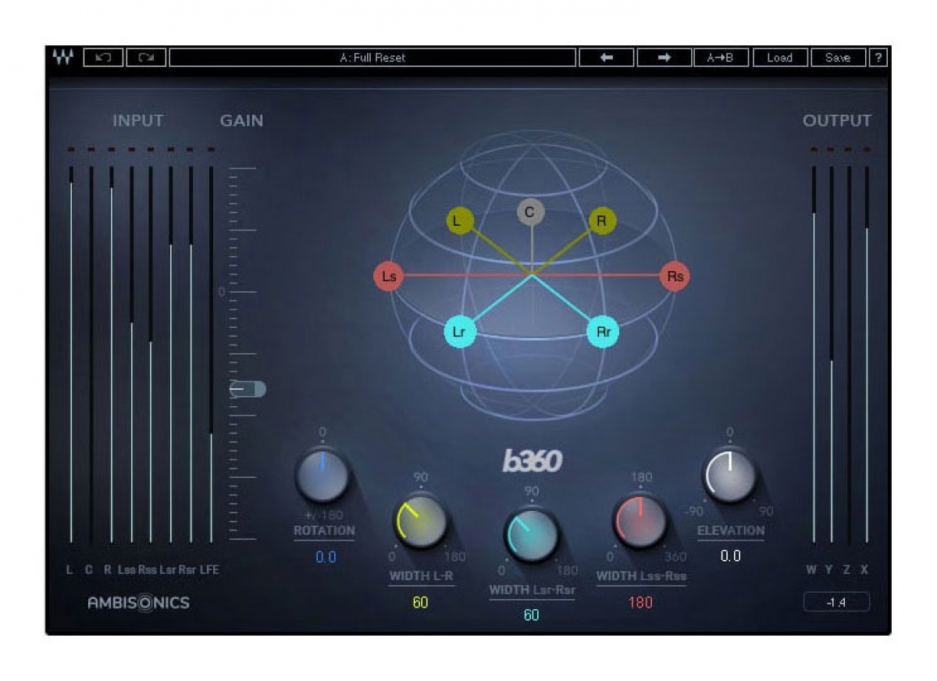Select the C speaker node on sphere
Viewport: 937px width, 681px height.
tap(530, 212)
